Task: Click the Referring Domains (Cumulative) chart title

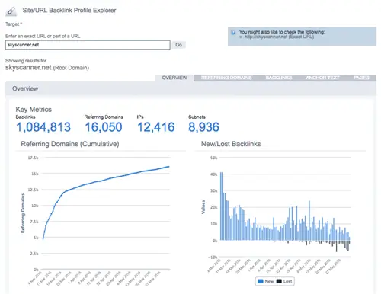Action: pyautogui.click(x=70, y=144)
